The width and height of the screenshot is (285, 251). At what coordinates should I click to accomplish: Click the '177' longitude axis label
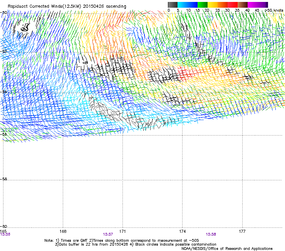tap(242, 231)
